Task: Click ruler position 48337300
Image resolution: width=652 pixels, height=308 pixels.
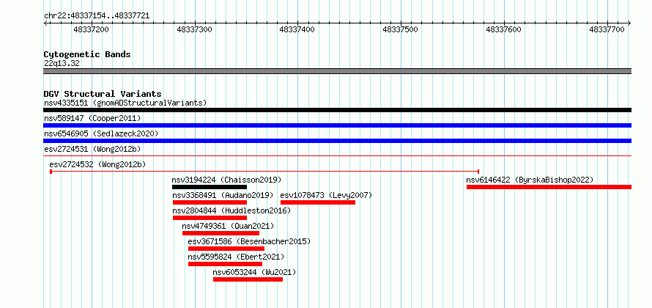Action: (194, 29)
